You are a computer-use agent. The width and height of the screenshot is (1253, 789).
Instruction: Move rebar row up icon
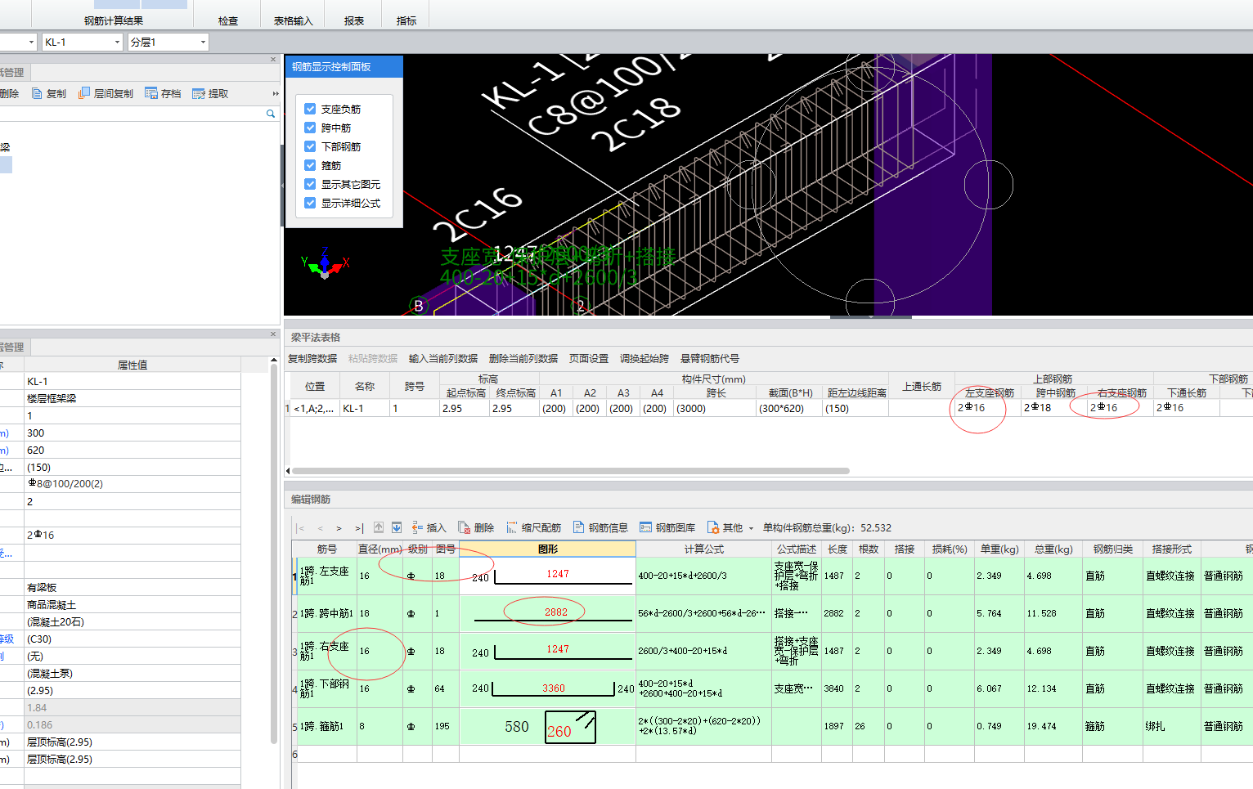point(379,527)
